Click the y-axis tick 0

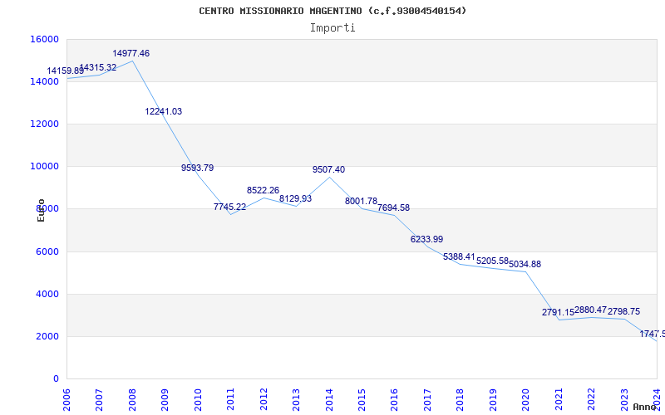56,379
